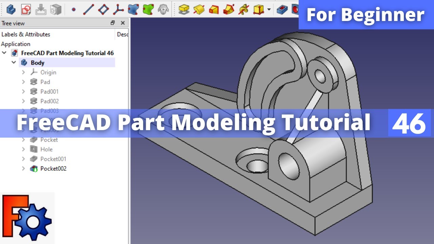Screen dimensions: 434x244
Task: Create a local coordinate system
Action: tap(118, 9)
